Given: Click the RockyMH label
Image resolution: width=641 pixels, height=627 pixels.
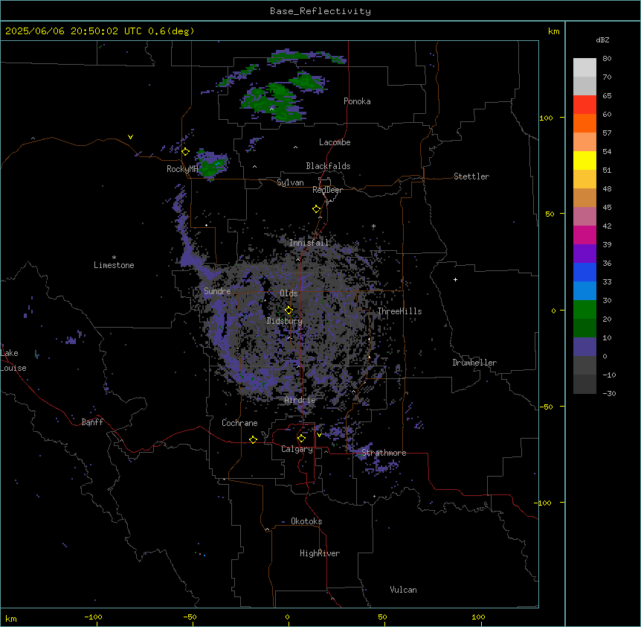Looking at the screenshot, I should pyautogui.click(x=182, y=168).
